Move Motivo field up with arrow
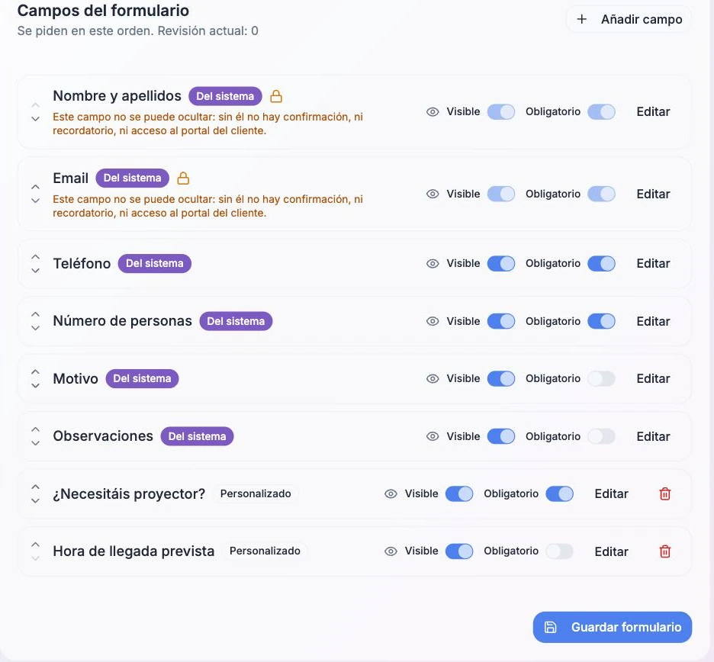The height and width of the screenshot is (662, 714). (x=35, y=372)
